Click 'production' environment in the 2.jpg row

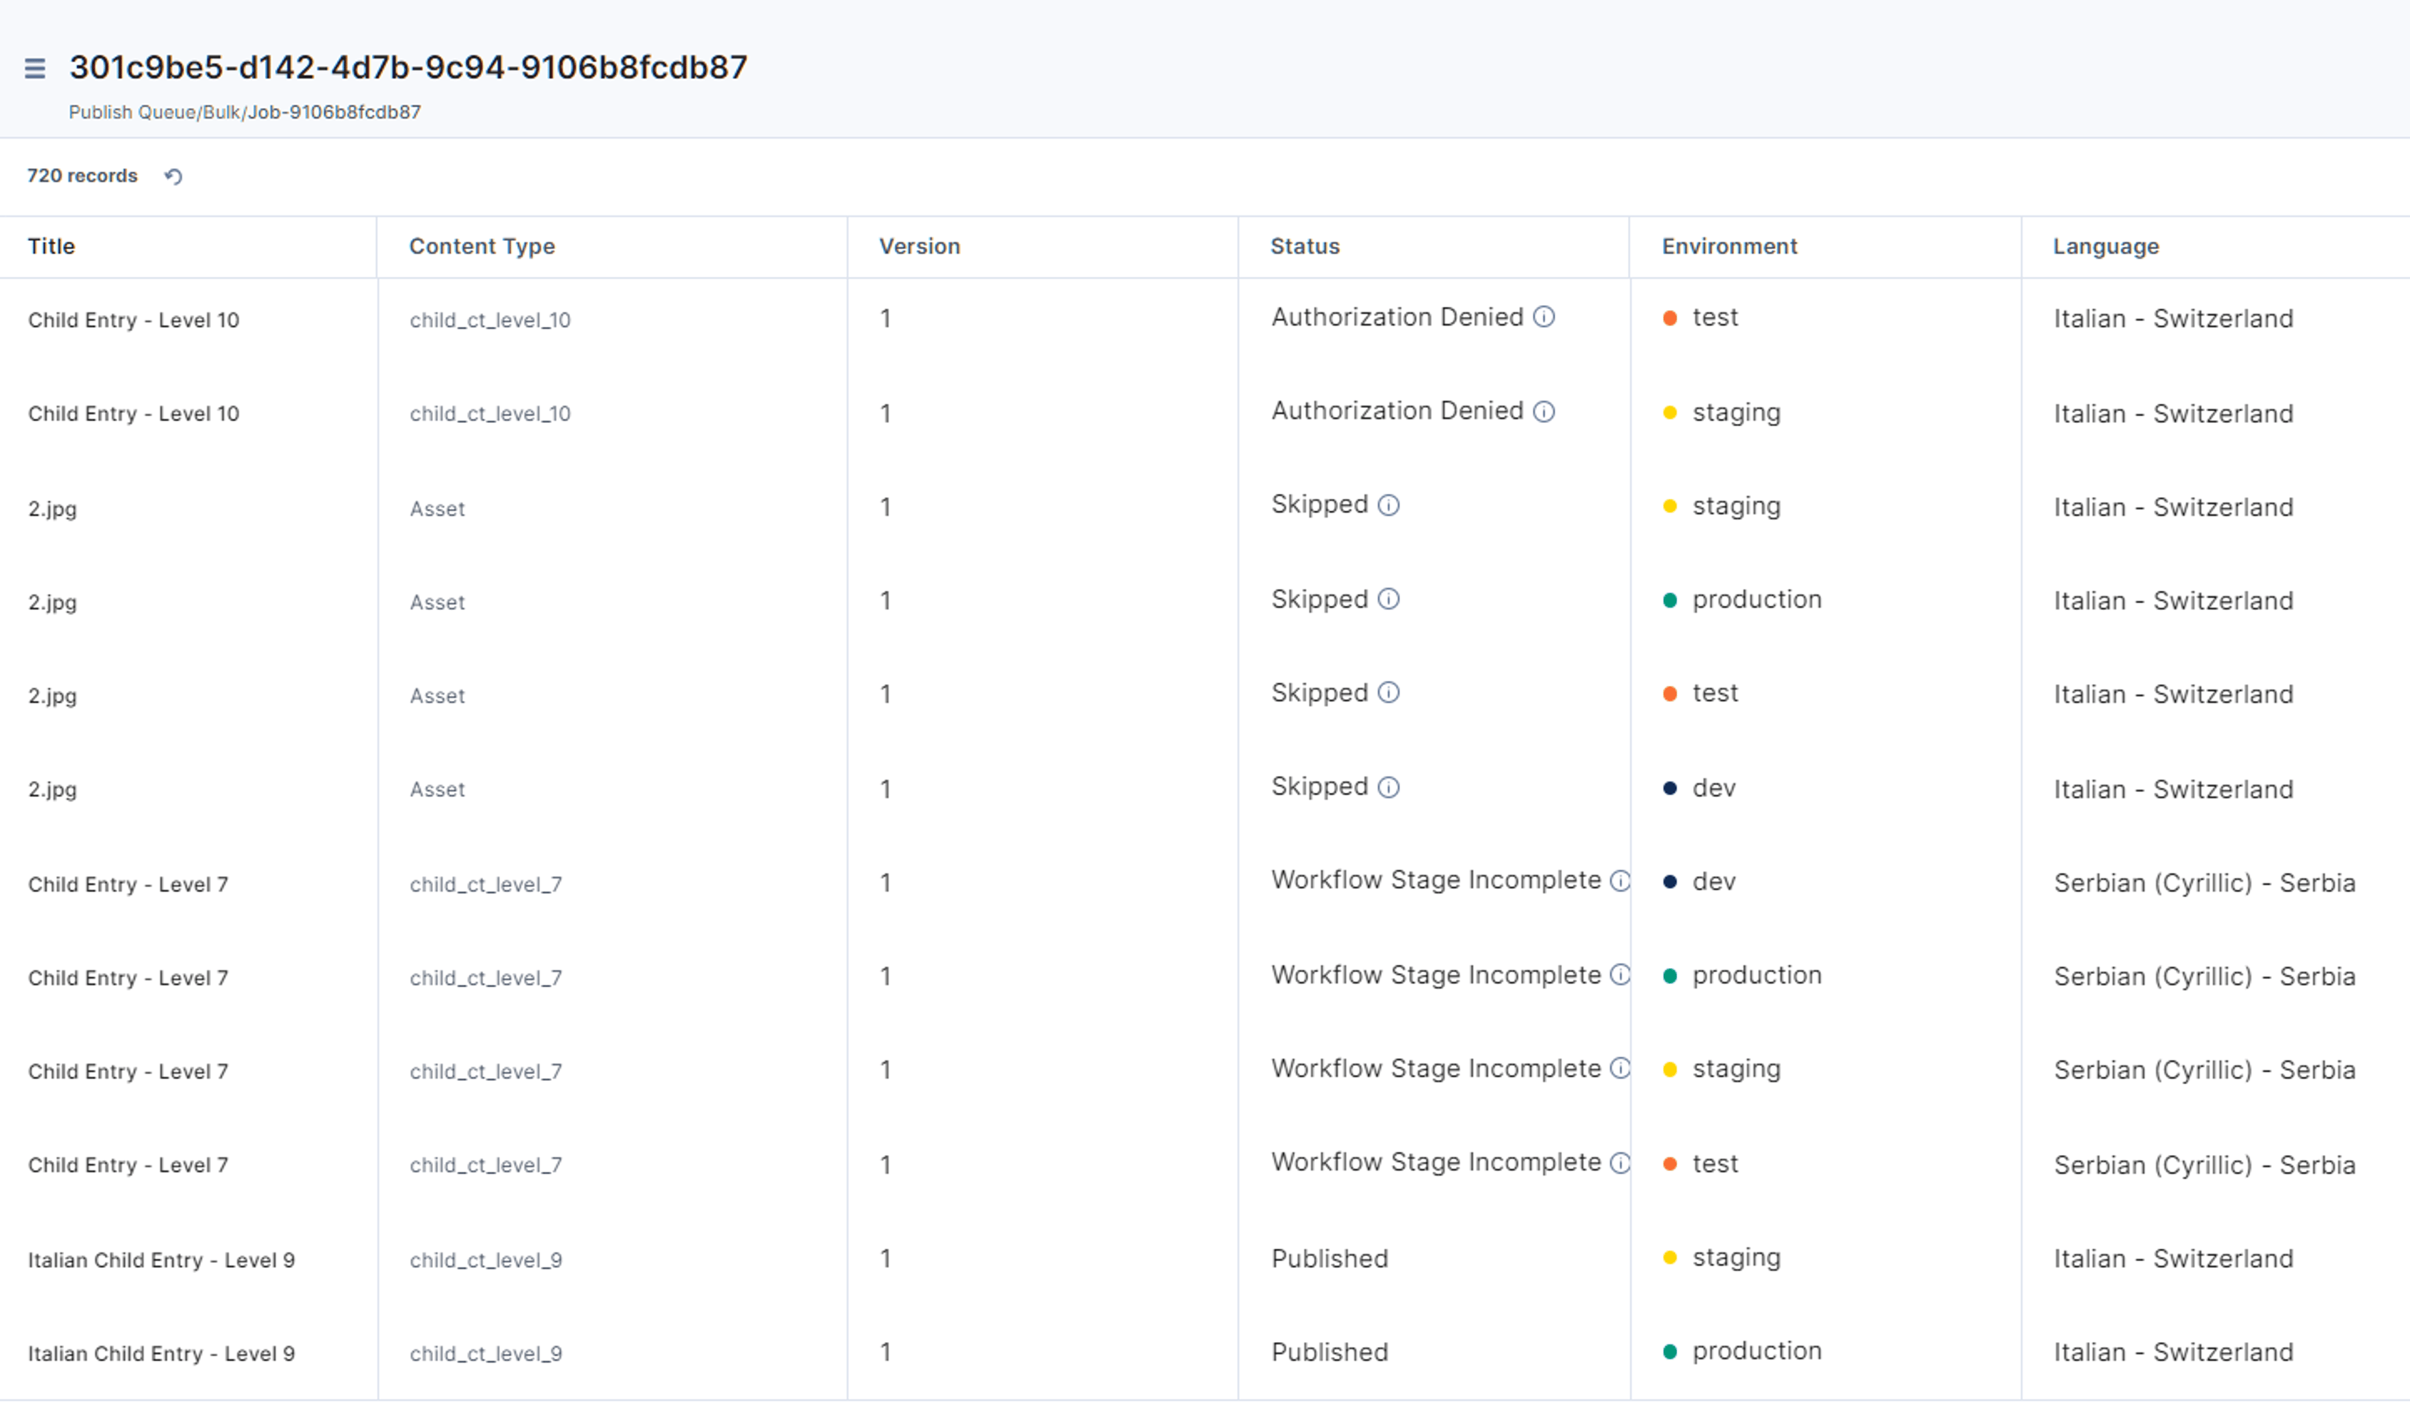point(1757,601)
